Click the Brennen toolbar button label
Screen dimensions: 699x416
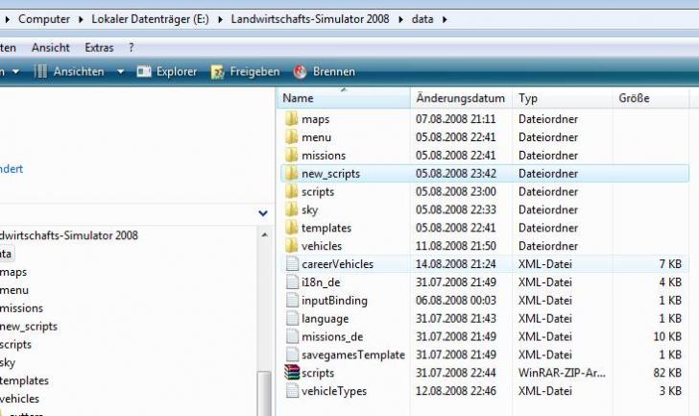click(334, 72)
